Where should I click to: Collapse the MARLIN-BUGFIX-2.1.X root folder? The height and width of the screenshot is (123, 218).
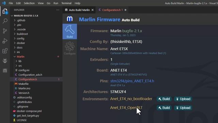[x=26, y=16]
